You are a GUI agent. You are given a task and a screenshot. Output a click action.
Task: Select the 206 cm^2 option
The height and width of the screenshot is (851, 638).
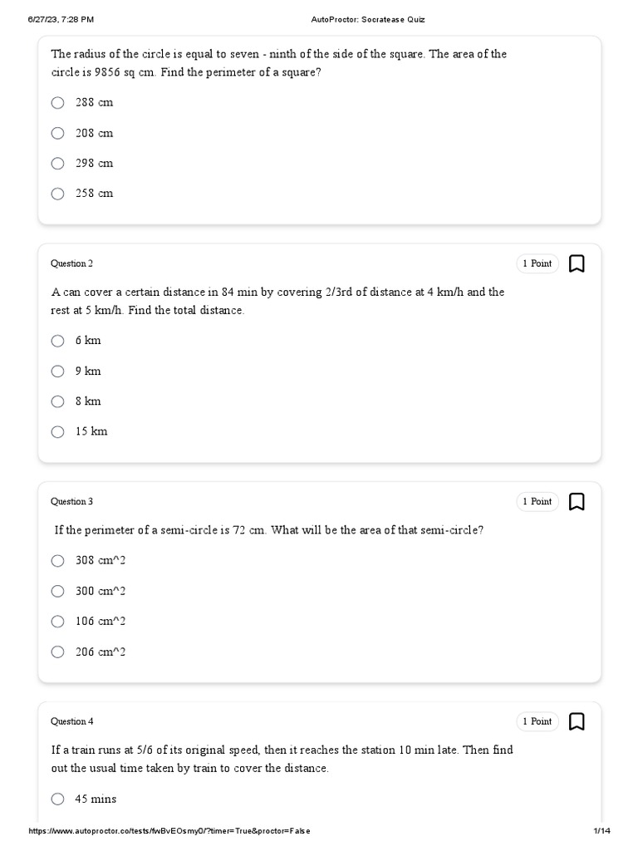[57, 652]
